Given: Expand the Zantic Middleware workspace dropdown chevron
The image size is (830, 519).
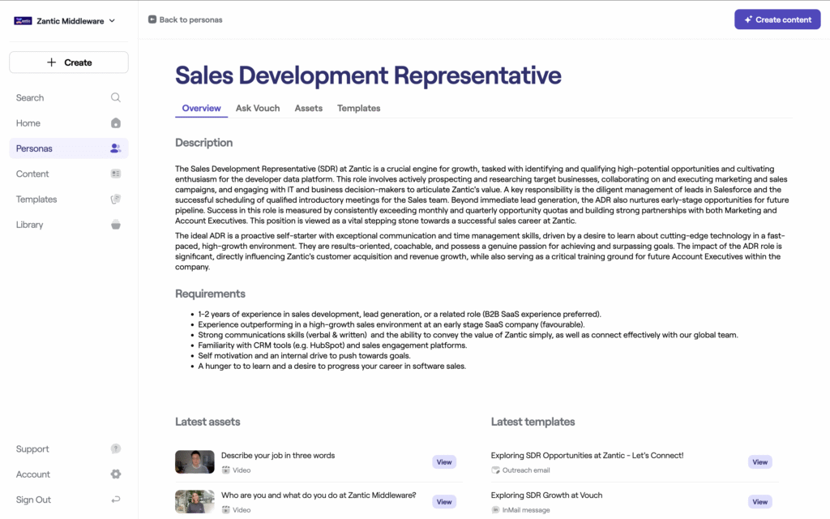Looking at the screenshot, I should 112,20.
